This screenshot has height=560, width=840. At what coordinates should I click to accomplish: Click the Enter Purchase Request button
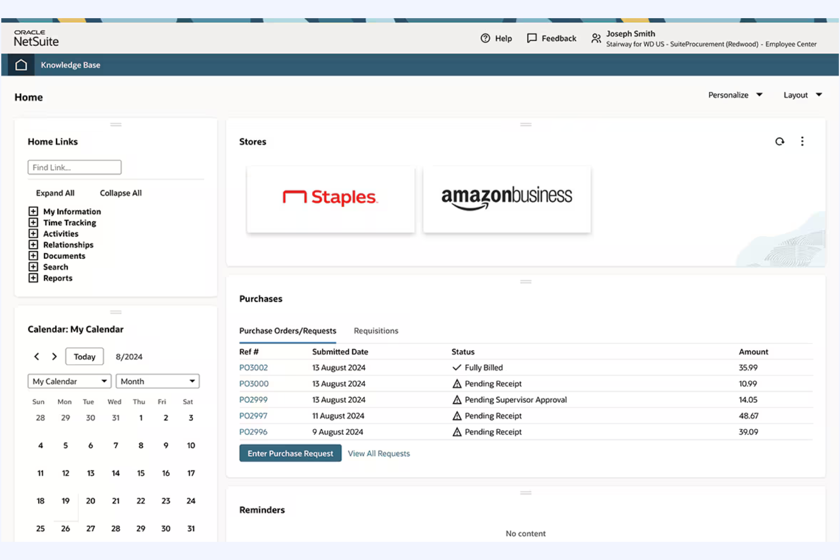tap(290, 453)
